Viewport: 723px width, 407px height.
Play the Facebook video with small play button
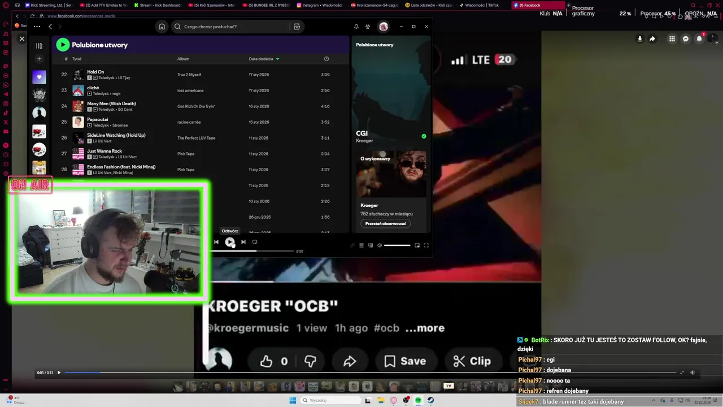tap(59, 373)
